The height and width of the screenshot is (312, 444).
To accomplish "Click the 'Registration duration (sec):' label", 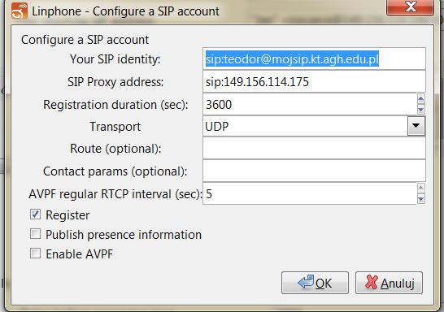I will 115,105.
